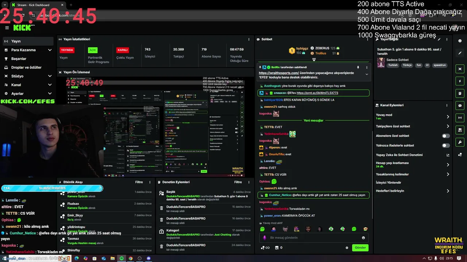The image size is (467, 262).
Task: Jump to Yeni mesajlar divider in chat
Action: [x=313, y=120]
